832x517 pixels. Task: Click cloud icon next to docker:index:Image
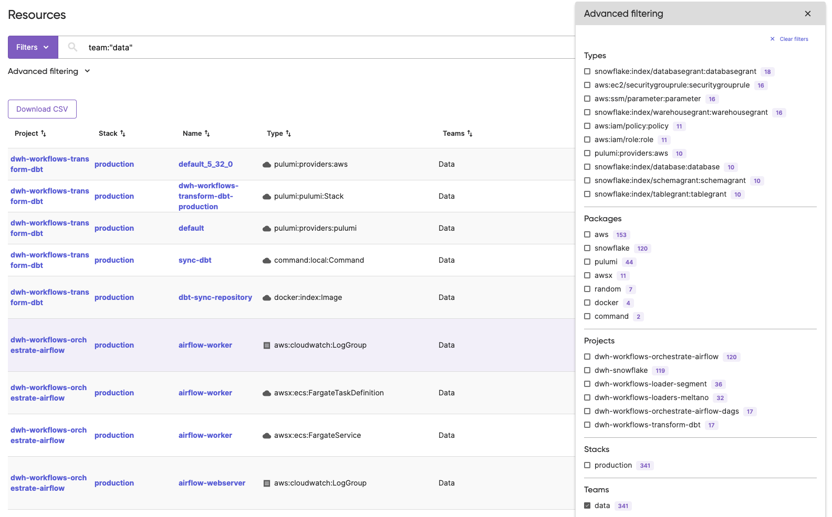coord(267,298)
